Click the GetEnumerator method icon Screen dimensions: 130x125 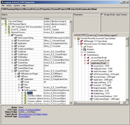pos(22,90)
